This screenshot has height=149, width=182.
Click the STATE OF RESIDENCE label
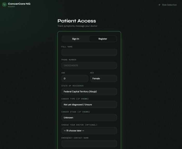(72, 86)
